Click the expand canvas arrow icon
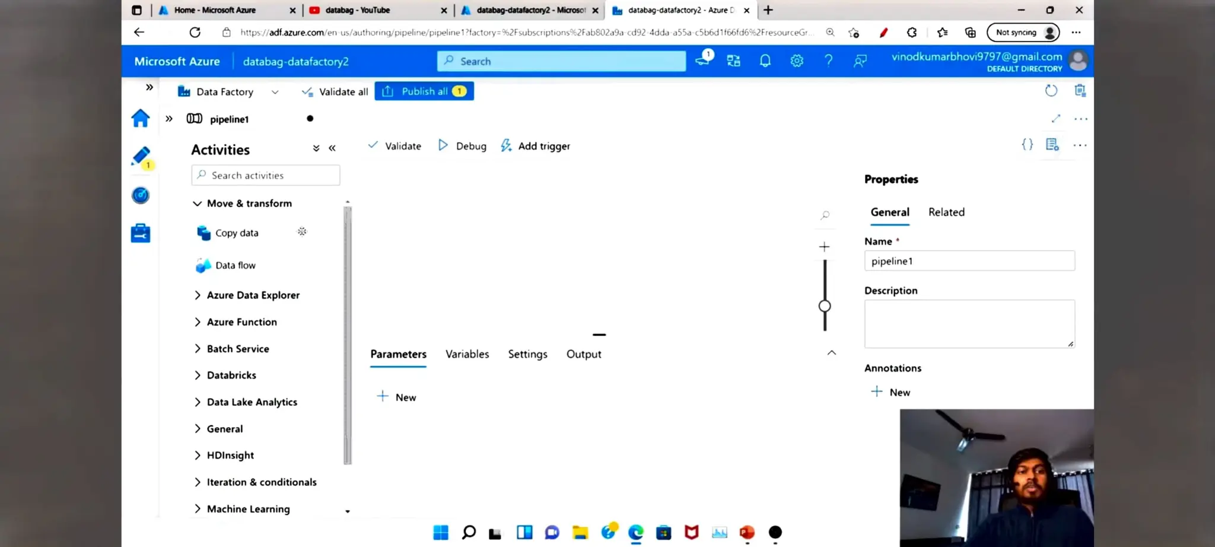 [x=1056, y=119]
